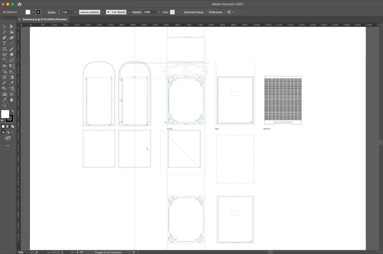Swap fill and stroke colors
The image size is (383, 254).
click(x=13, y=111)
